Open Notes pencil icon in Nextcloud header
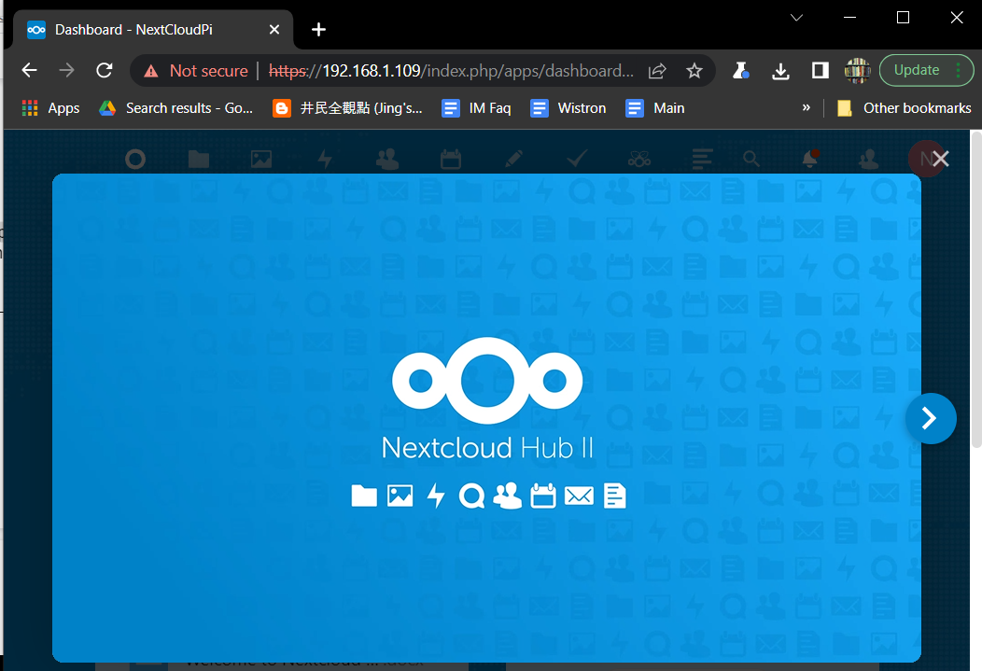982x671 pixels. 512,159
